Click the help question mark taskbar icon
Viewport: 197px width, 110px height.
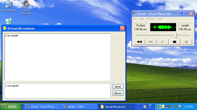(145, 107)
